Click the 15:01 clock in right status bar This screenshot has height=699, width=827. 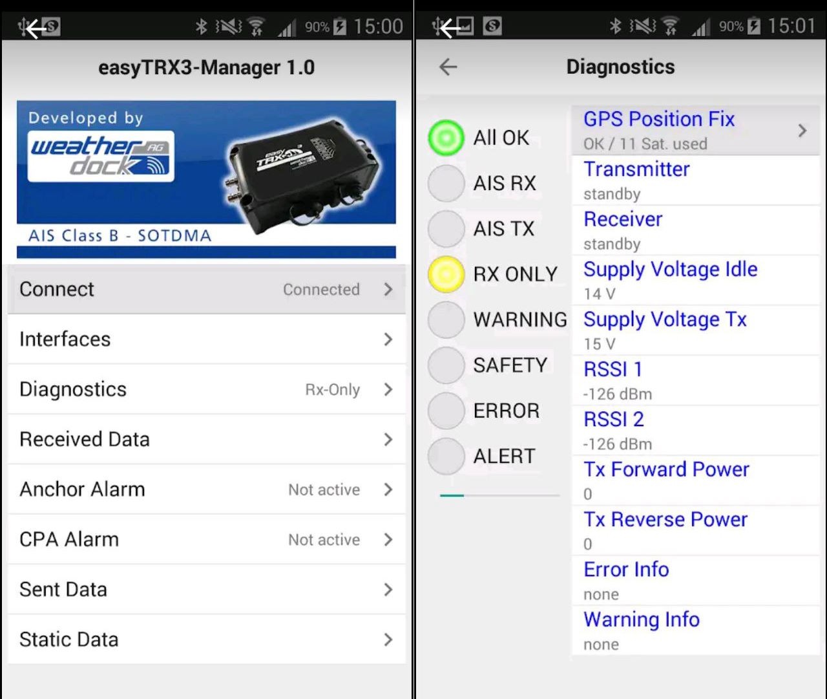[792, 27]
